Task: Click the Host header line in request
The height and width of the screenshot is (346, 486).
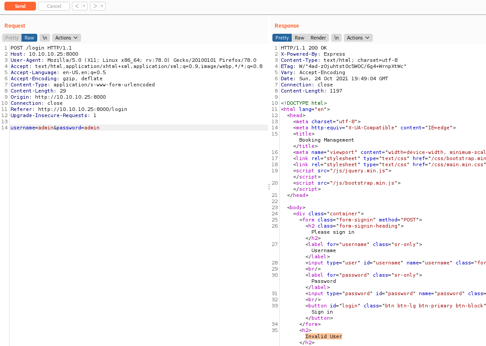Action: click(x=44, y=54)
